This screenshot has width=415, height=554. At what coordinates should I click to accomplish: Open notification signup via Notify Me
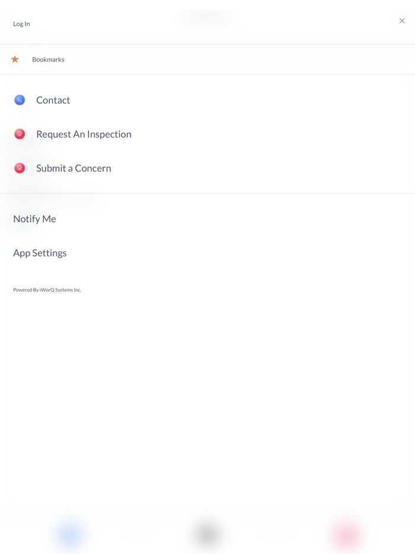[34, 219]
